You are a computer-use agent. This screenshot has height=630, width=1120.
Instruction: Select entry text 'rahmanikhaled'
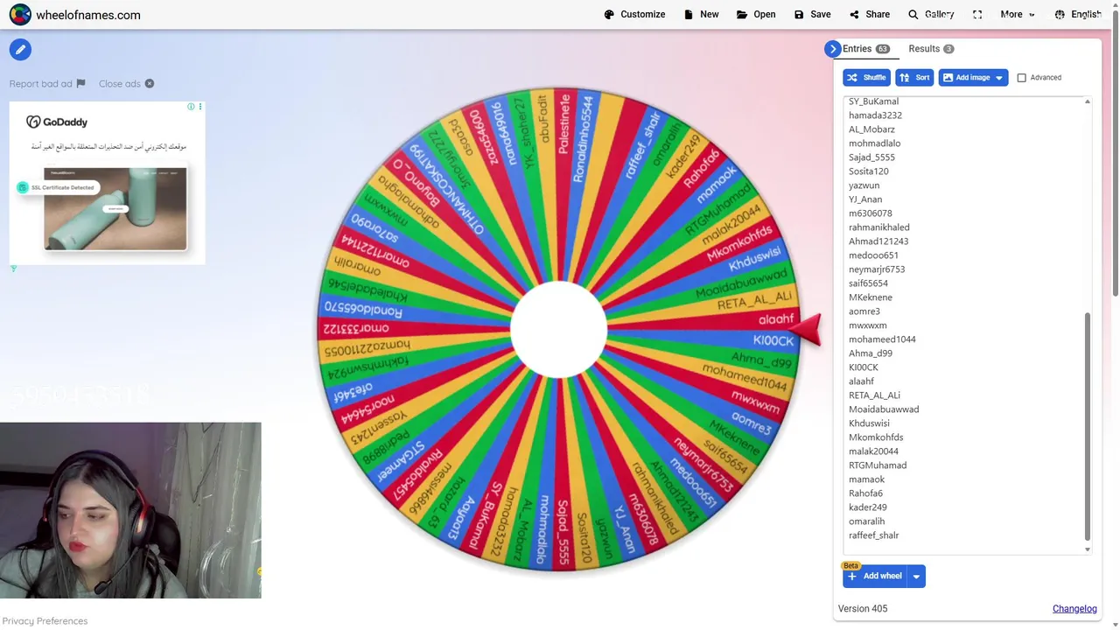[x=878, y=227]
